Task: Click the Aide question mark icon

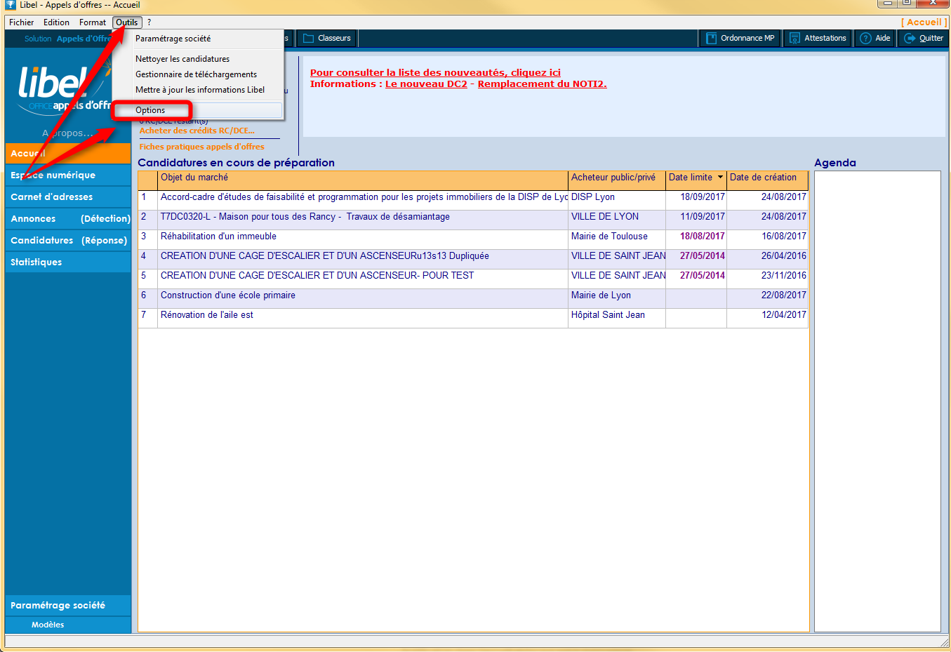Action: tap(865, 38)
